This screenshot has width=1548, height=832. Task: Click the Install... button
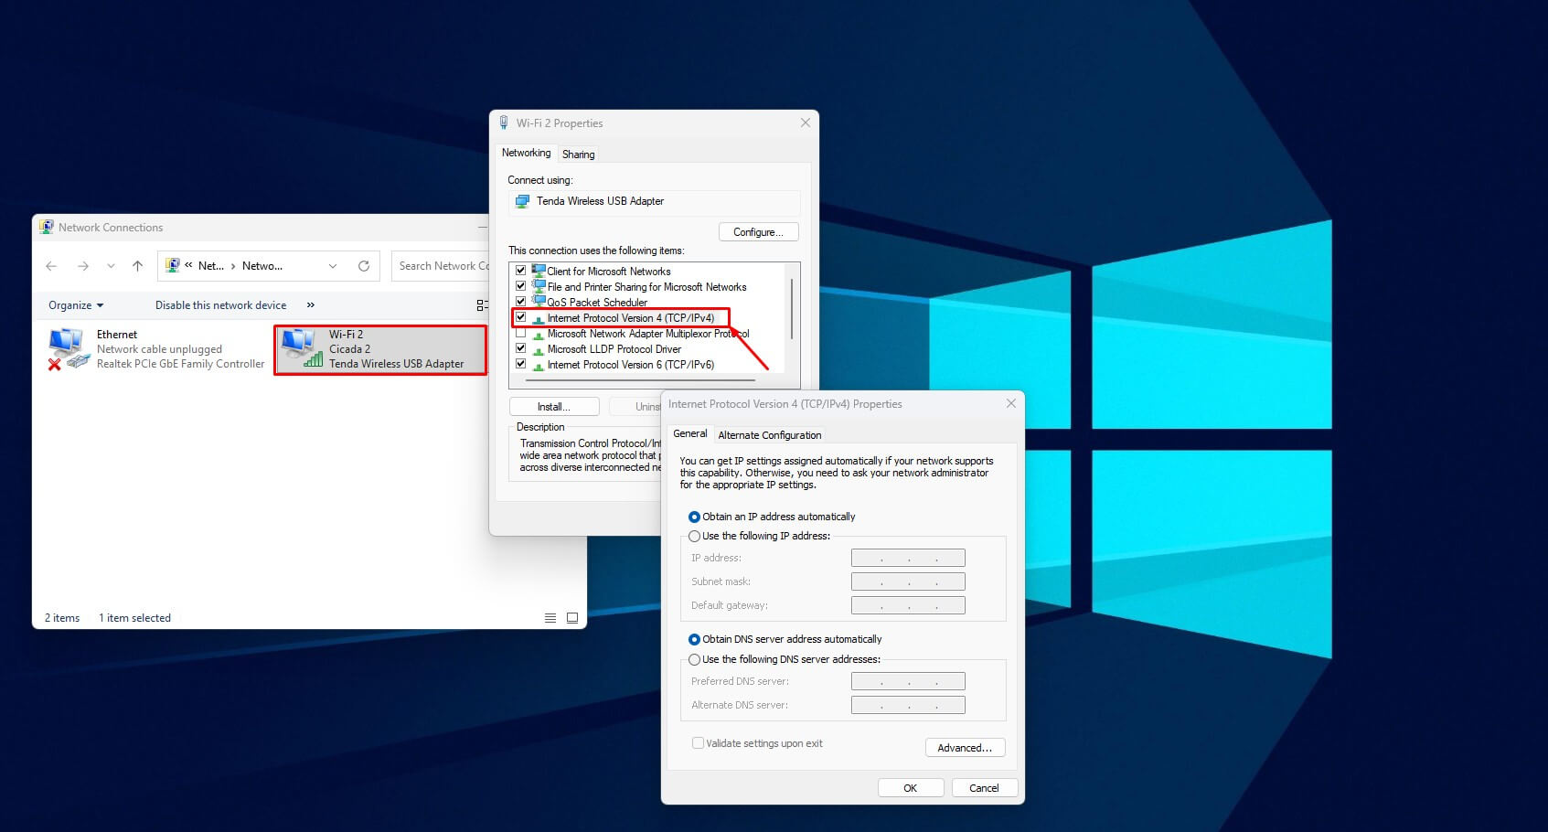(x=554, y=407)
